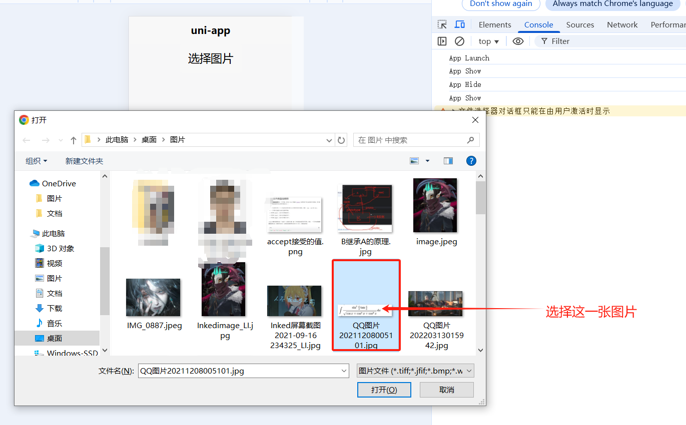
Task: Select image.jpeg thumbnail
Action: click(x=435, y=205)
